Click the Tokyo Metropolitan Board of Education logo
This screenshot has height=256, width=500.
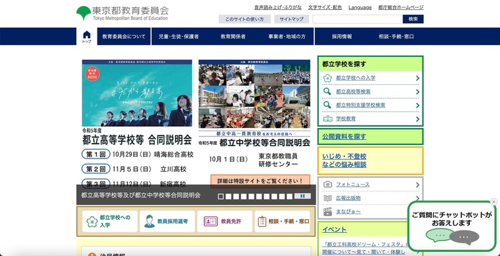click(122, 13)
